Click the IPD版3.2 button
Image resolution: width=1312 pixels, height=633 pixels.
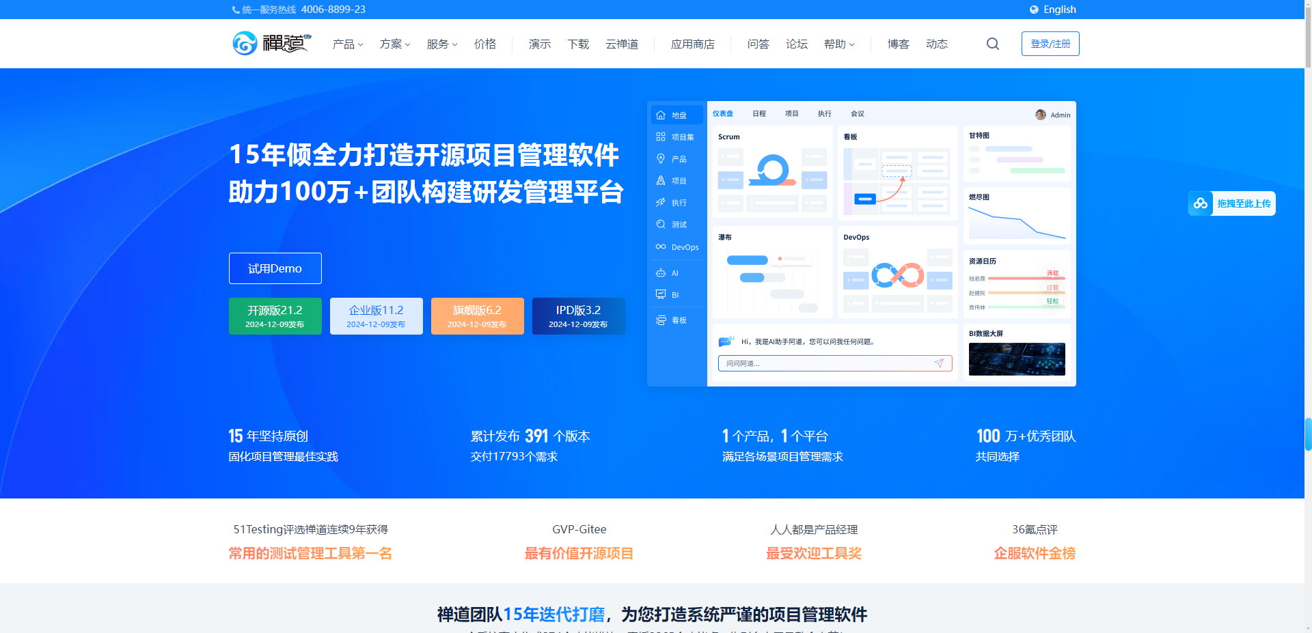pyautogui.click(x=579, y=316)
